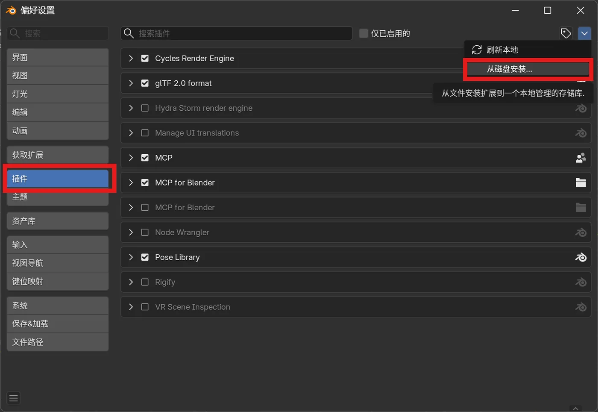Screen dimensions: 598x412
Task: Click the Blender icon on VR Scene Inspection row
Action: (581, 307)
